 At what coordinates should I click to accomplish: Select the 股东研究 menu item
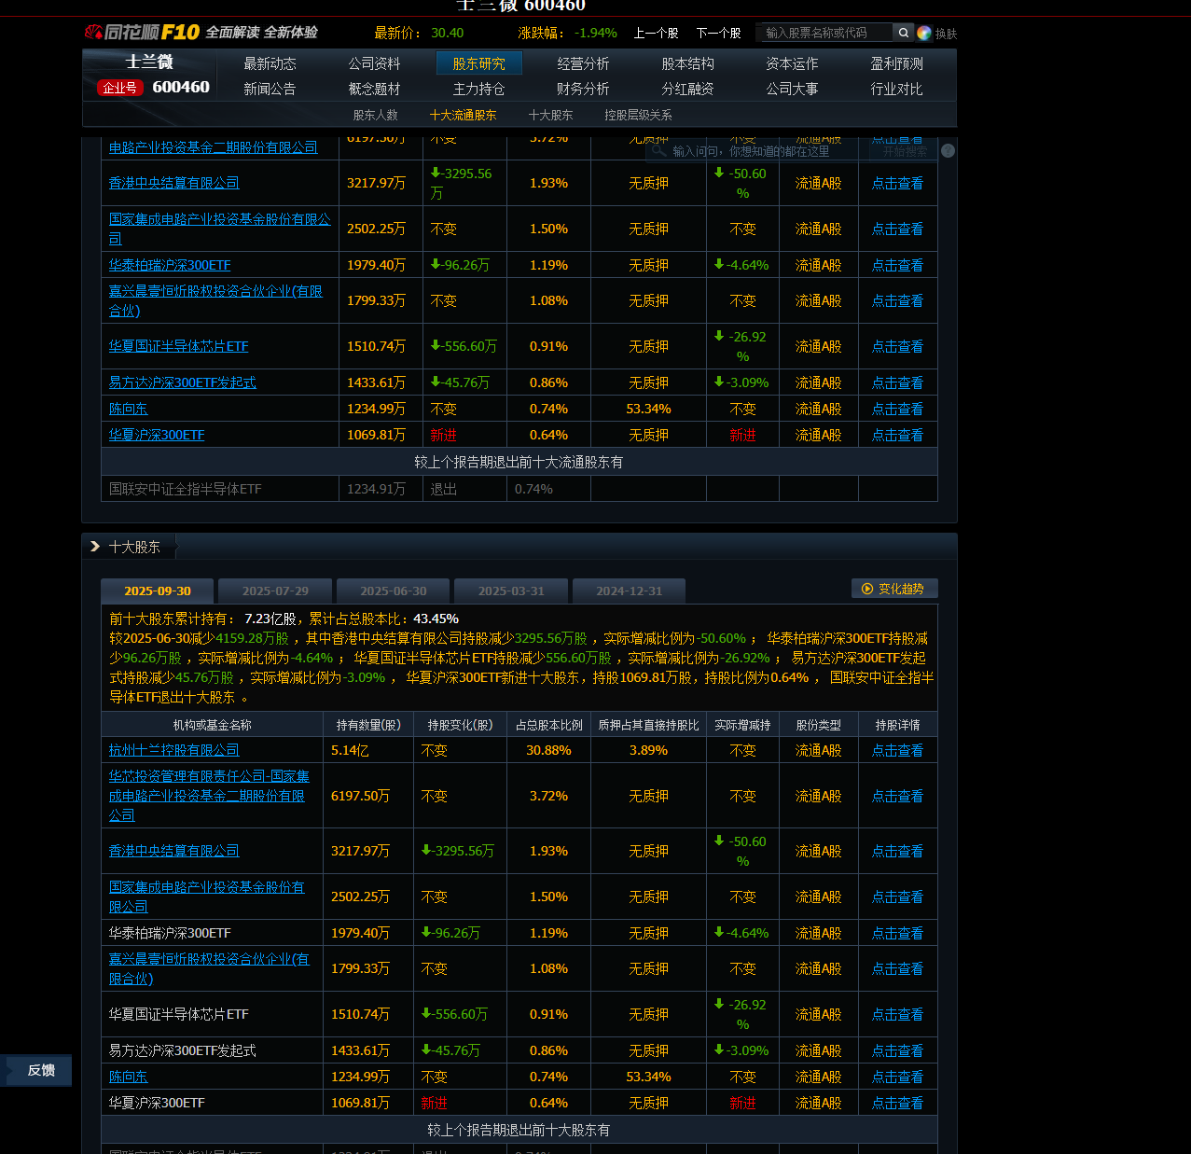pos(478,63)
